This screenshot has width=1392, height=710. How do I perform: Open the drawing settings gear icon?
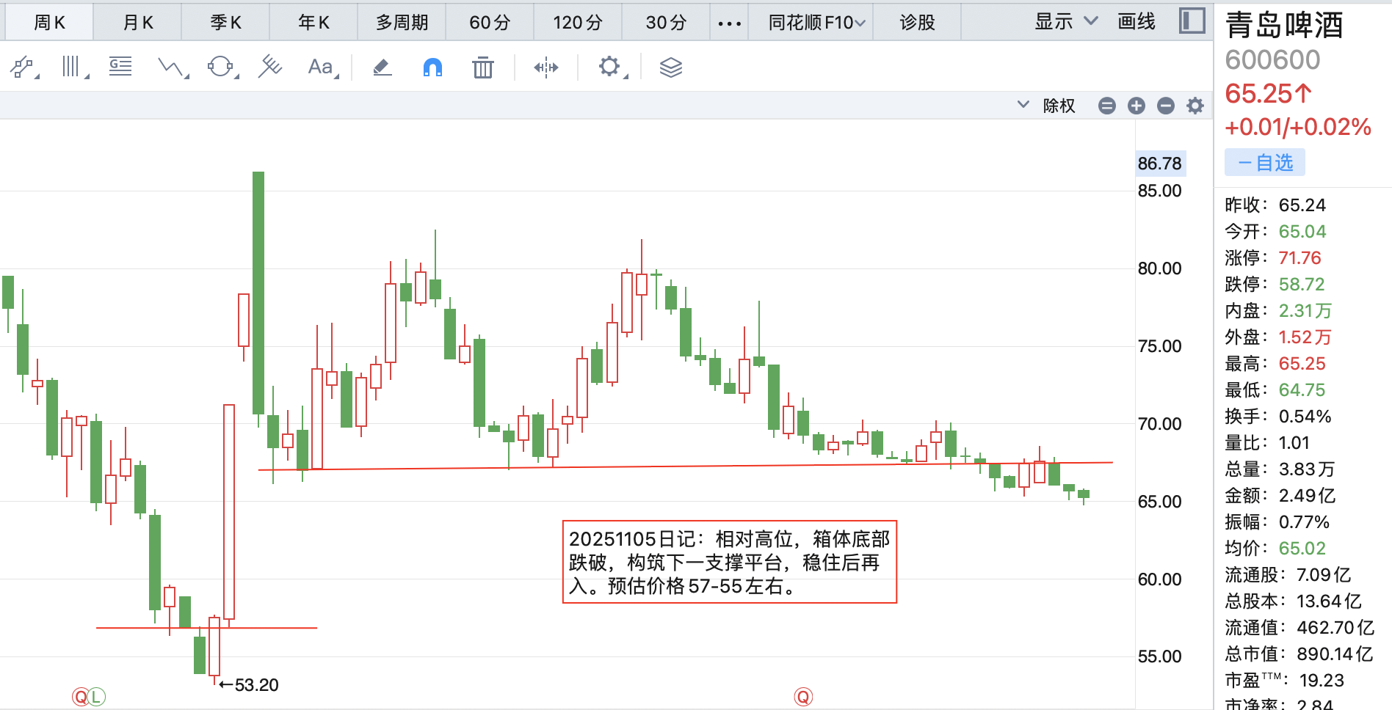tap(611, 67)
